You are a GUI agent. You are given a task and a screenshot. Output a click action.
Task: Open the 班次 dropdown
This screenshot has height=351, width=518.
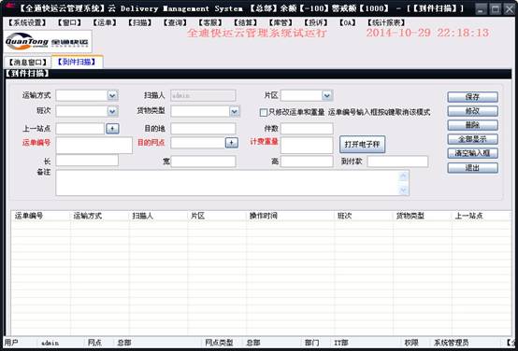pos(112,111)
